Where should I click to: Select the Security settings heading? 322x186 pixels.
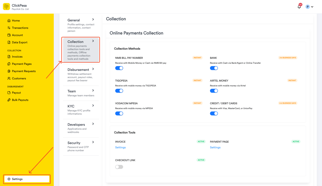point(74,143)
